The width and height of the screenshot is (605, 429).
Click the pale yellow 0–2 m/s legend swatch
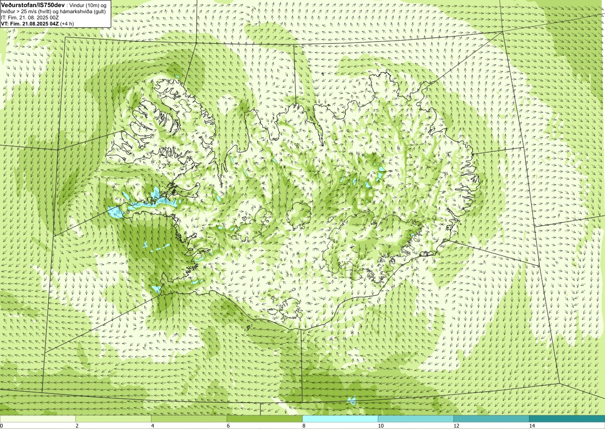38,419
